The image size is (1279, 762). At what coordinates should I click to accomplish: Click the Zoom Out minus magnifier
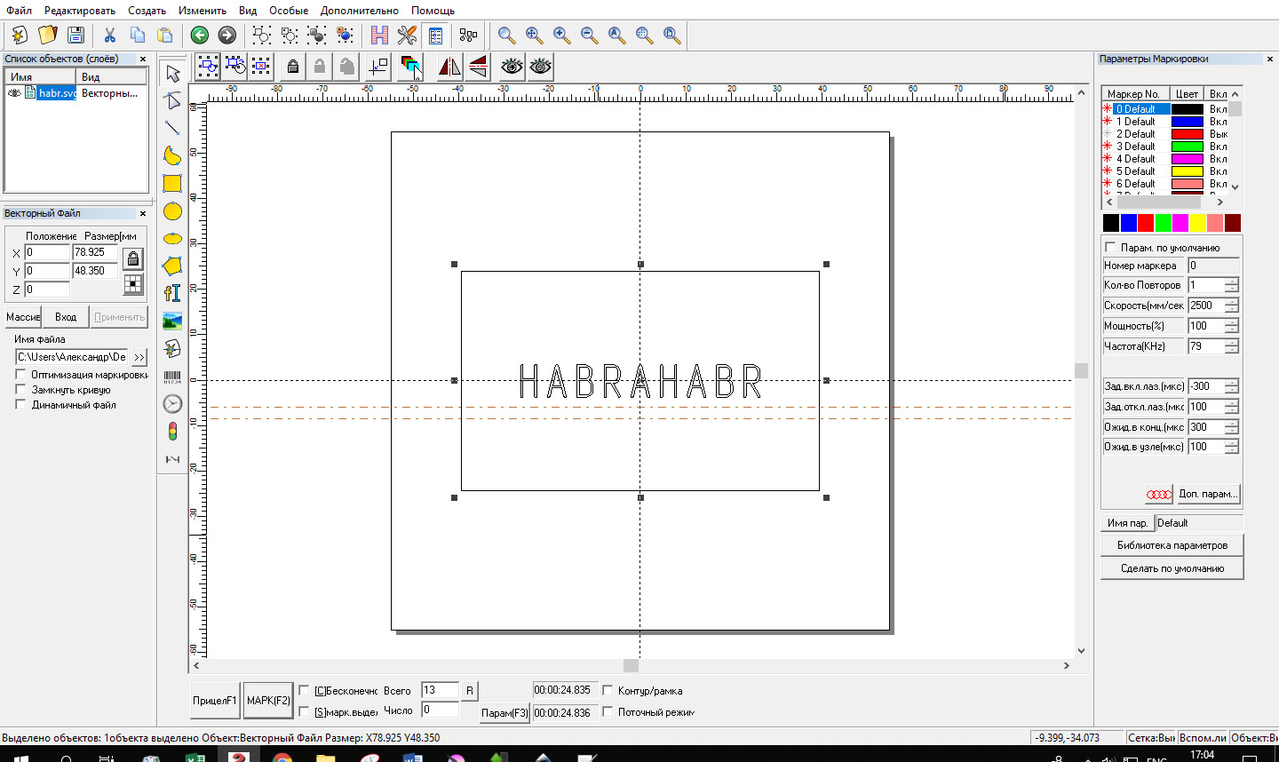590,35
